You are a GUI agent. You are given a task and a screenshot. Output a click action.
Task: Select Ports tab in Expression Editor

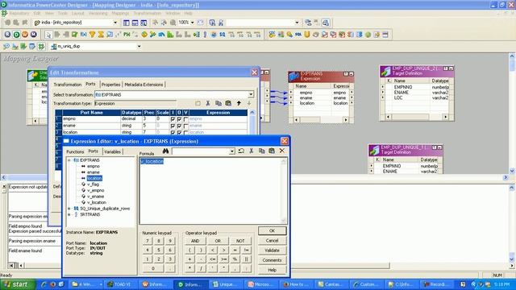94,151
